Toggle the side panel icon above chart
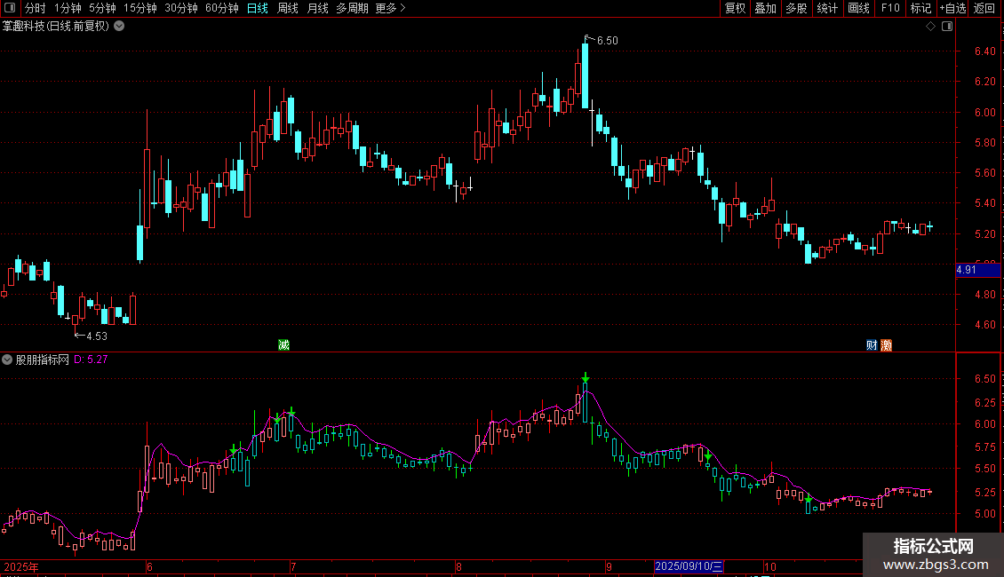 click(x=947, y=27)
